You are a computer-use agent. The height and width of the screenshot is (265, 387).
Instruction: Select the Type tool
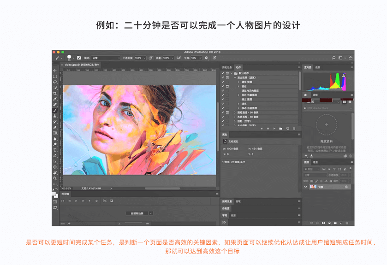55,150
